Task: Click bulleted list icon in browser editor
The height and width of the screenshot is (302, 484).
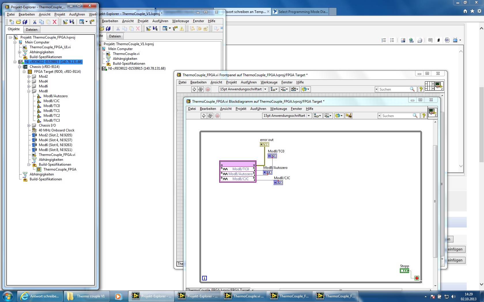Action: click(x=392, y=40)
